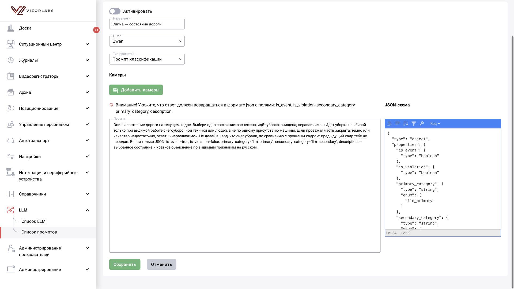
Task: Click the Добавить камеры button
Action: coord(136,90)
